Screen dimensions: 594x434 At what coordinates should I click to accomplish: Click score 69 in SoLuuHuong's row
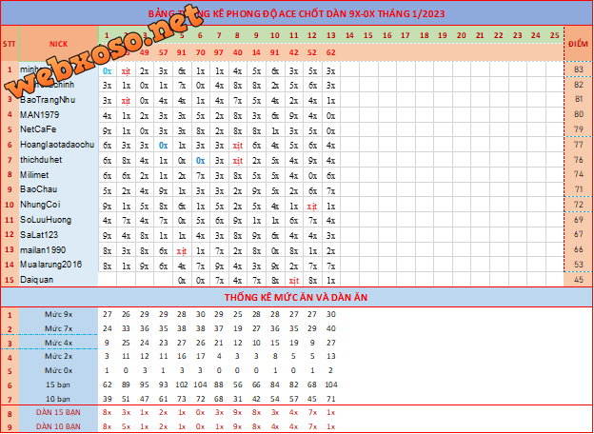(x=579, y=219)
